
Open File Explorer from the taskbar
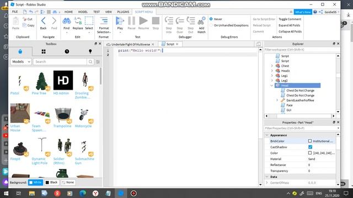point(31,193)
